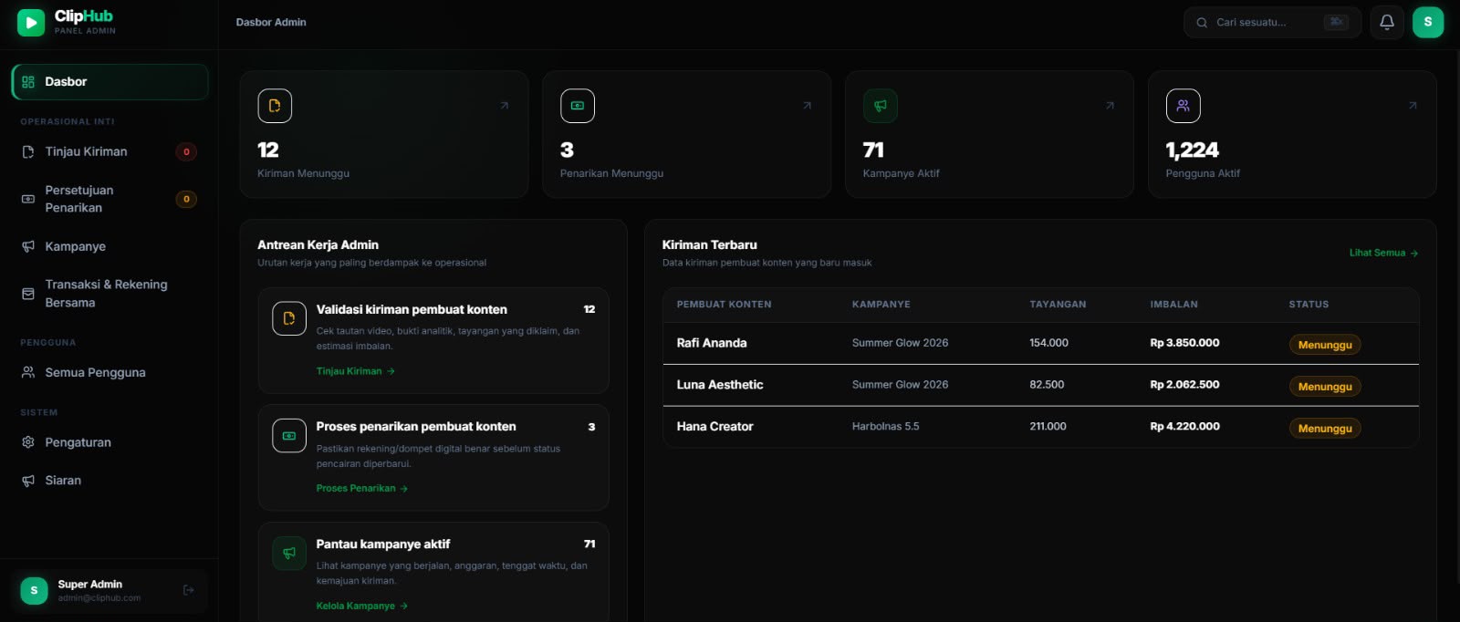This screenshot has width=1460, height=622.
Task: Click the Validasi kiriman pembuat konten title
Action: 412,310
